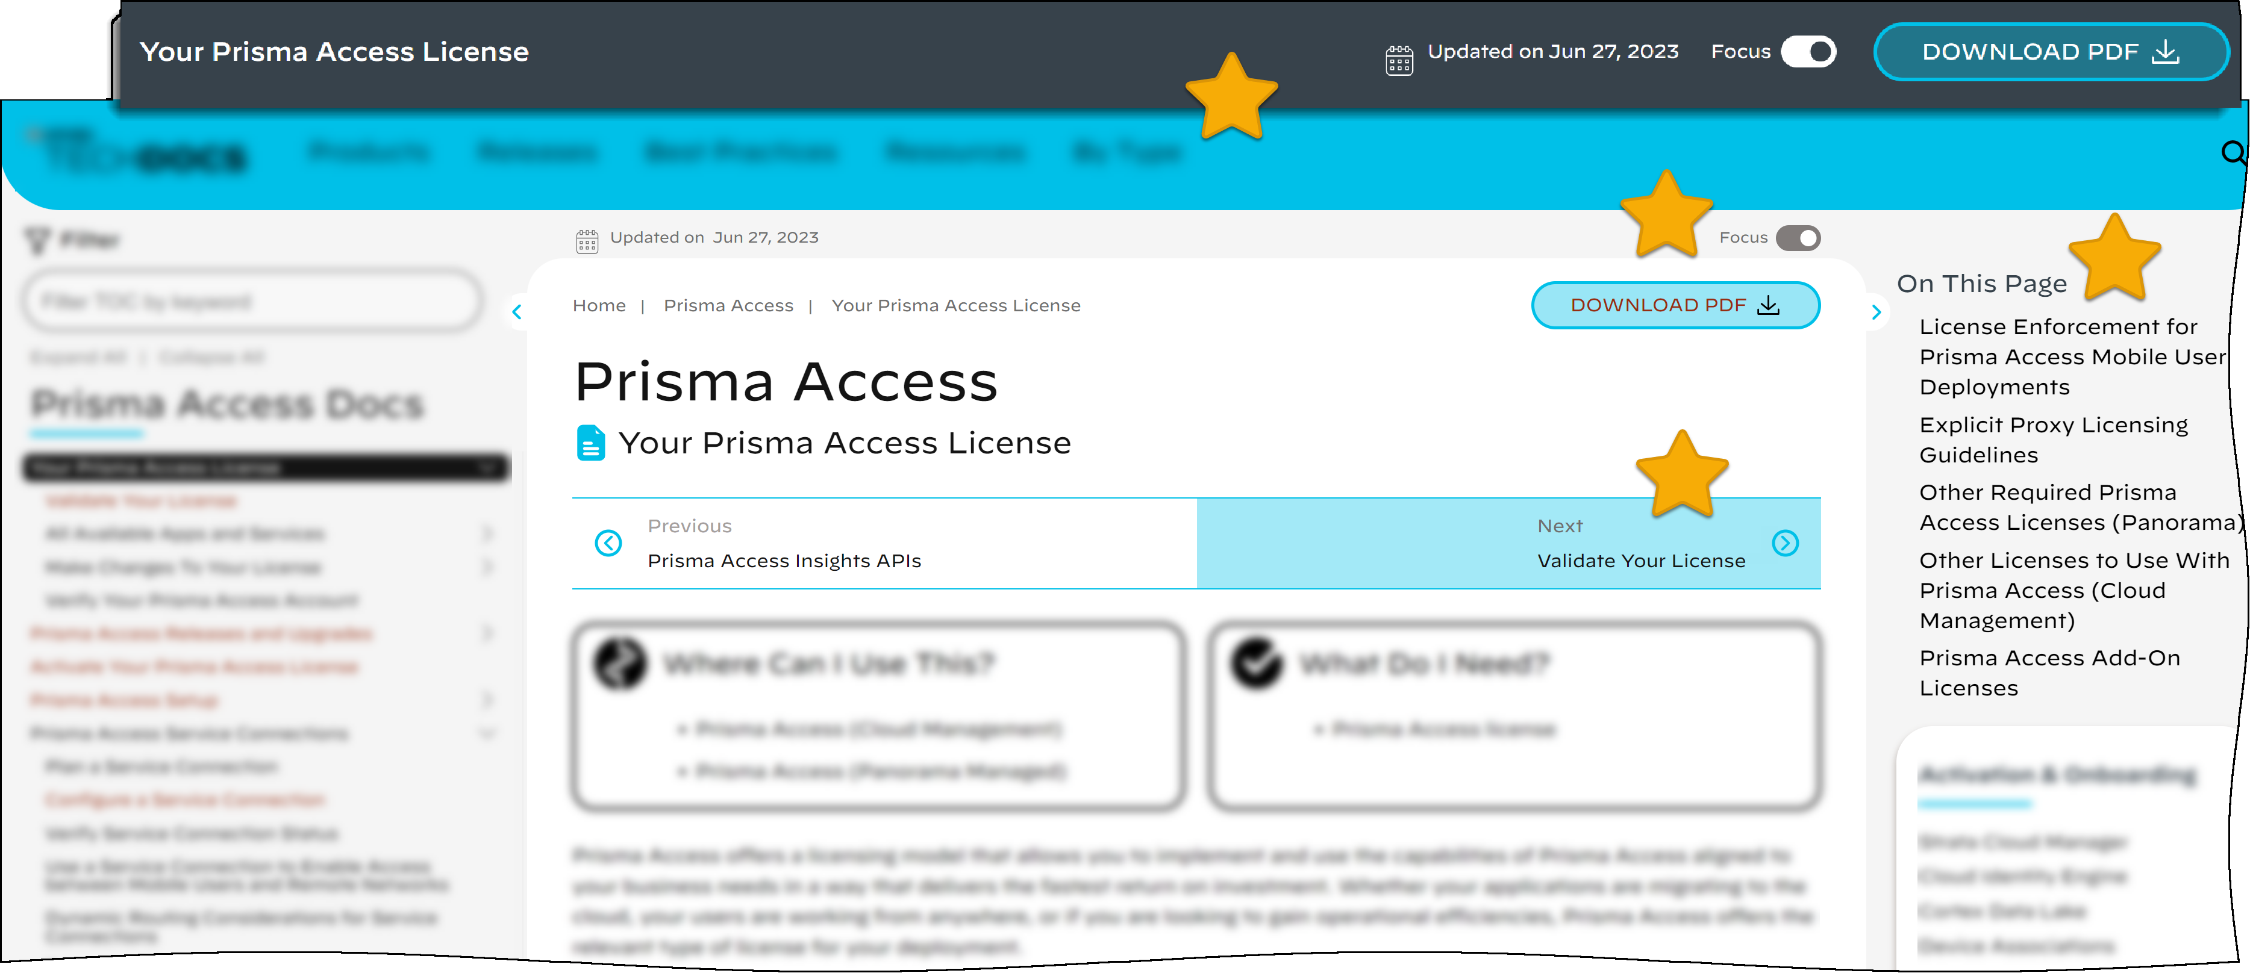Expand the All Available Apps and Services item
This screenshot has height=973, width=2250.
(x=487, y=533)
